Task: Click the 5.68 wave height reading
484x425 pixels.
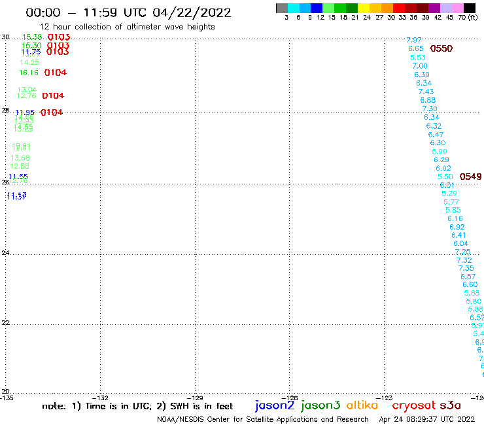Action: point(472,293)
